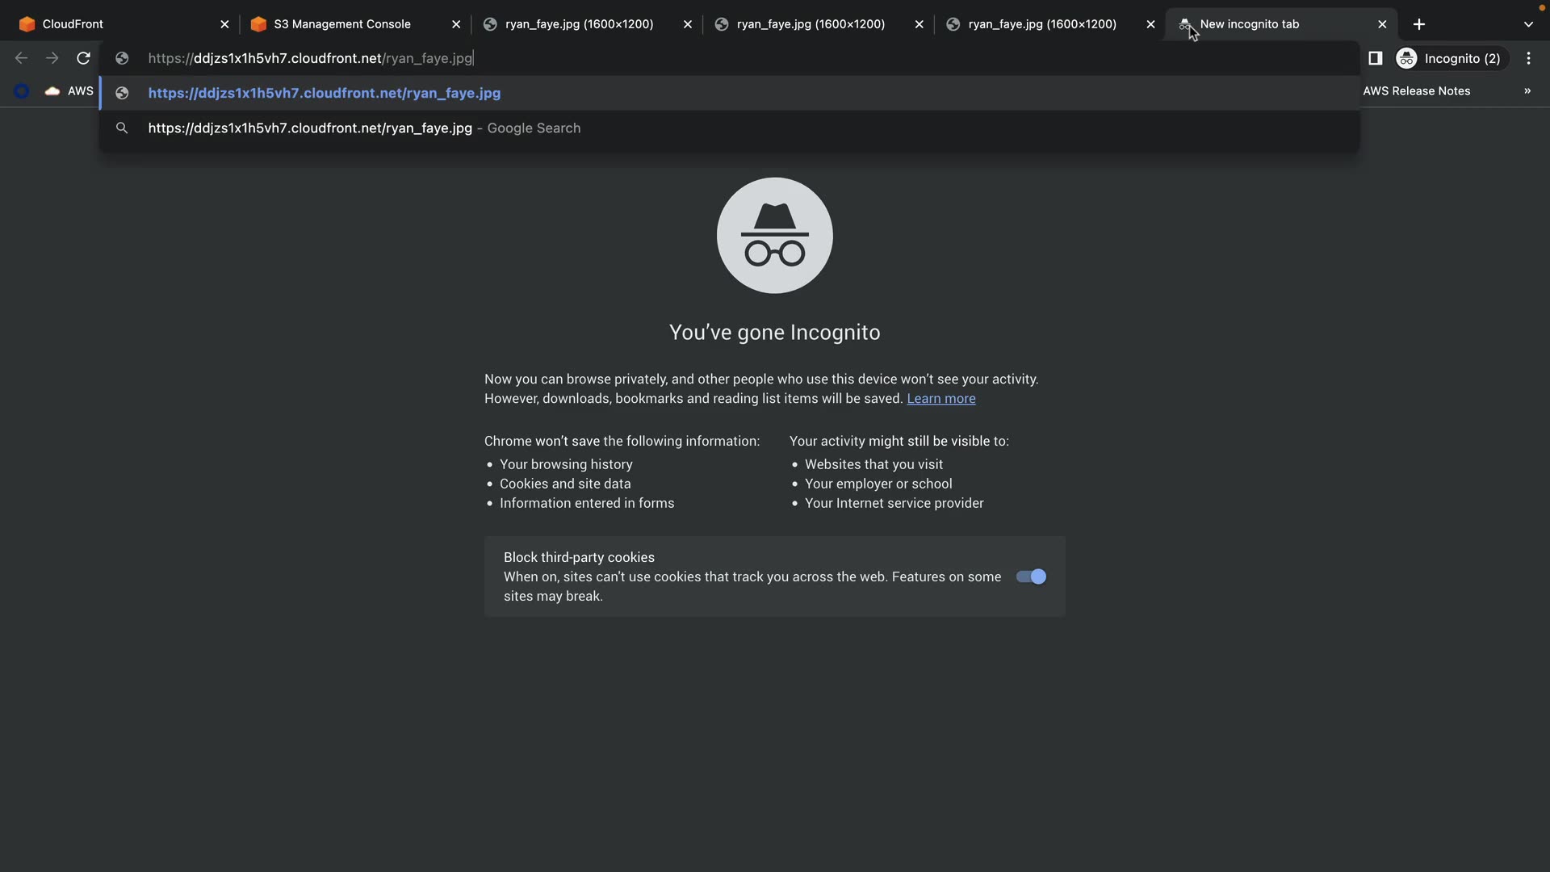Expand hidden bookmarks chevron
This screenshot has width=1550, height=872.
click(x=1527, y=91)
